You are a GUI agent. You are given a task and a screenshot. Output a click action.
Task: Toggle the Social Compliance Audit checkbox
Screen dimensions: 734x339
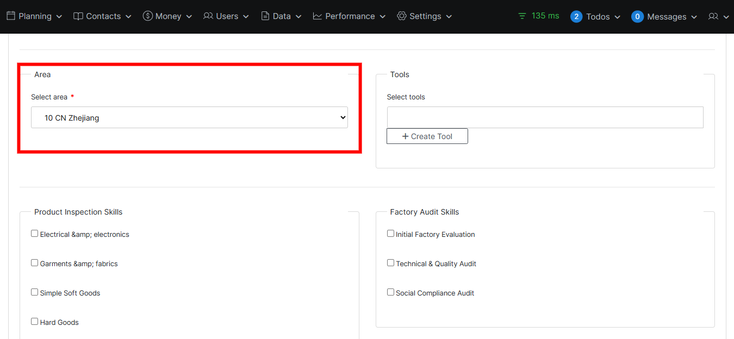pos(390,292)
